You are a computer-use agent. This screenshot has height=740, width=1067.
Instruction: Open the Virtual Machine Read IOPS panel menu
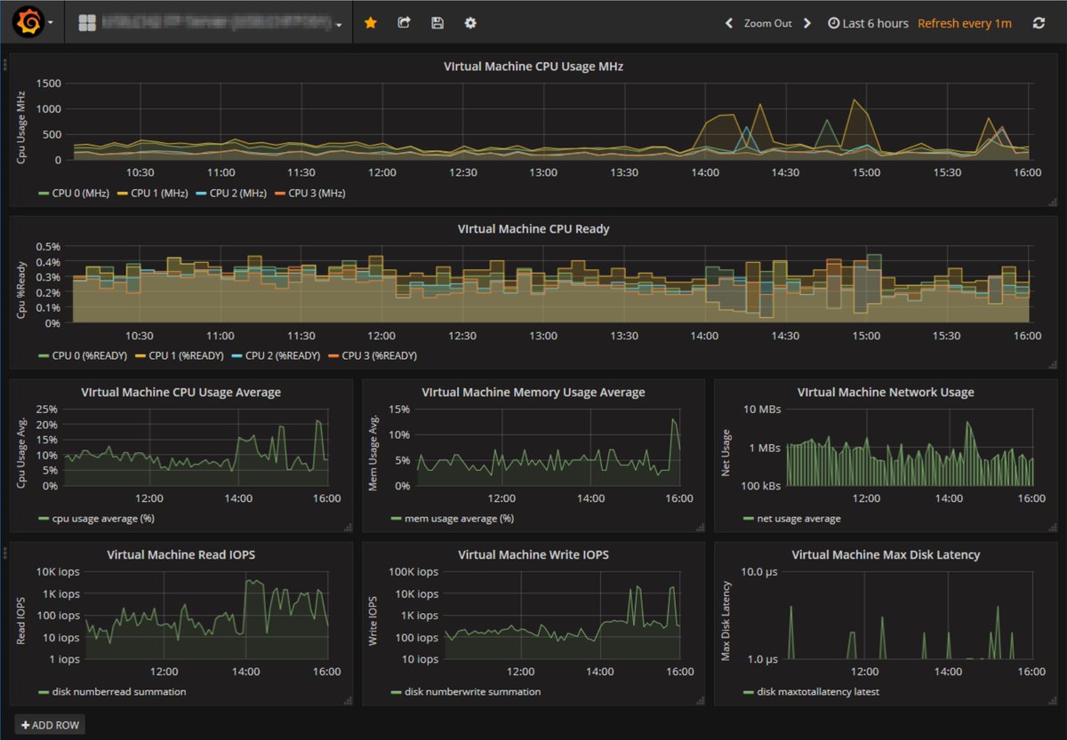coord(181,554)
